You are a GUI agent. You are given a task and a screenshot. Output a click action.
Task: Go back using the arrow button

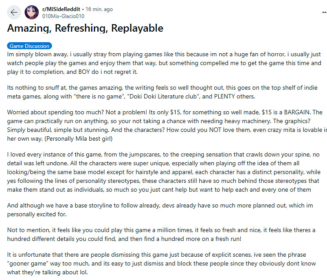tap(14, 12)
